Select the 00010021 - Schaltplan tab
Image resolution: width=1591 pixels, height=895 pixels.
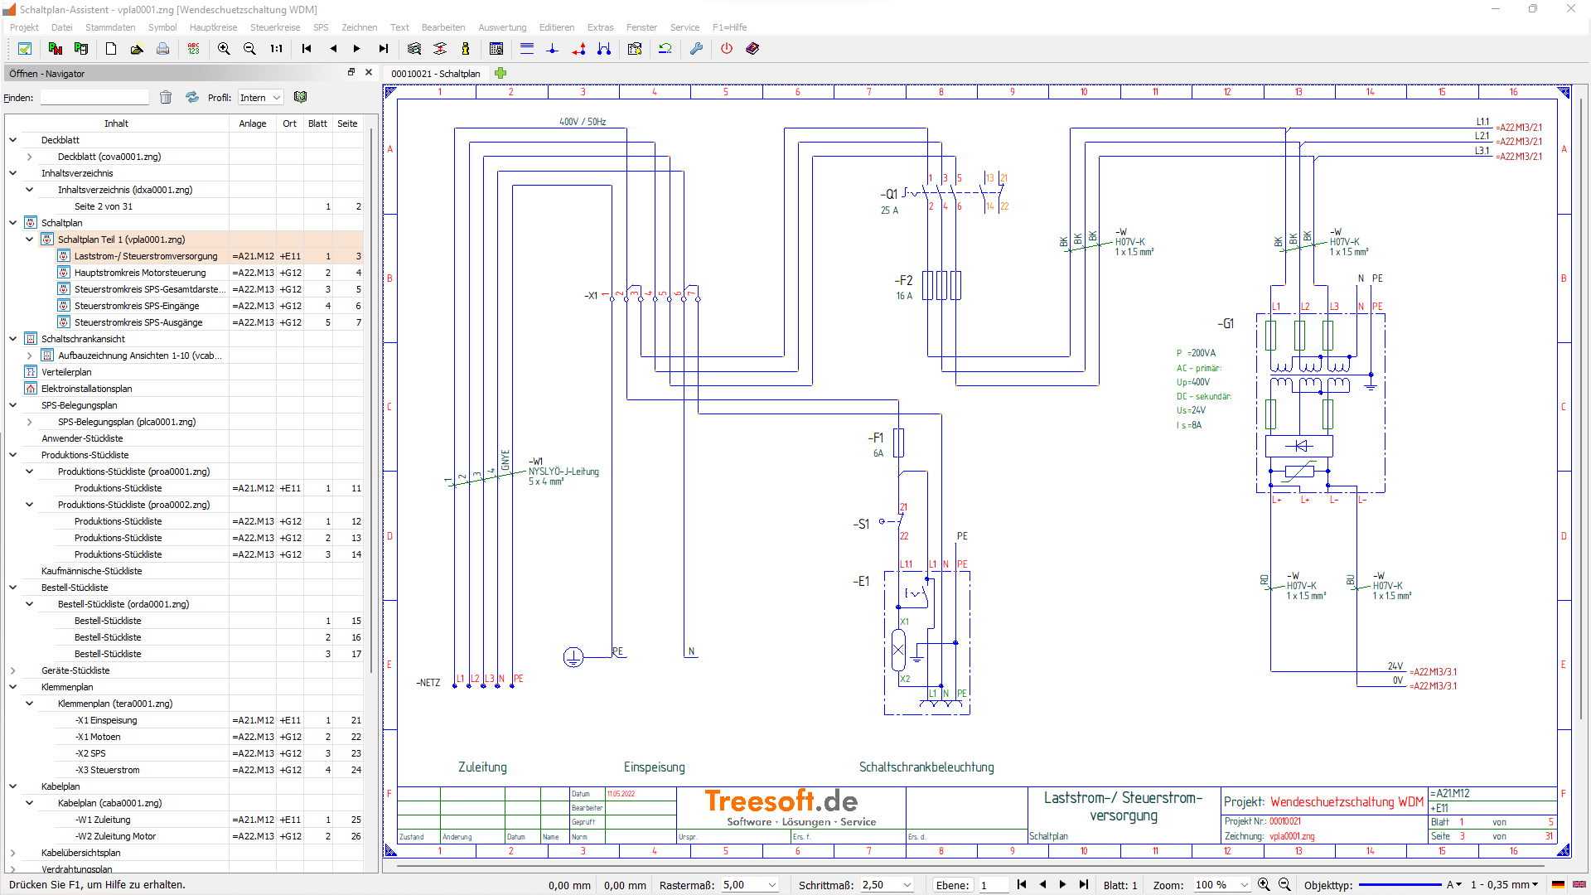(x=436, y=74)
